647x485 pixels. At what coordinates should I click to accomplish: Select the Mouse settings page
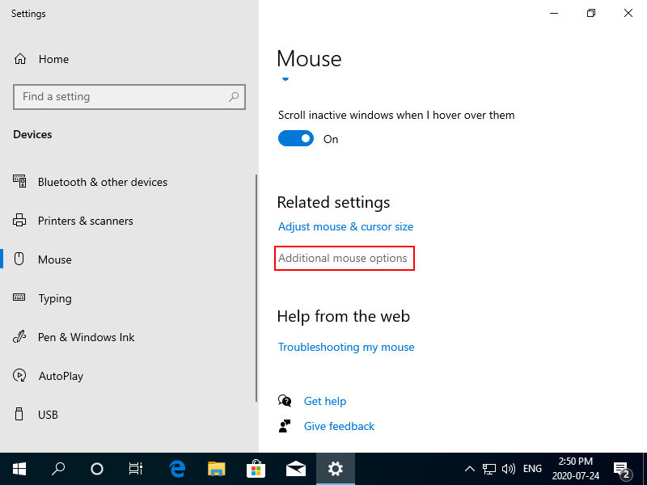[55, 259]
